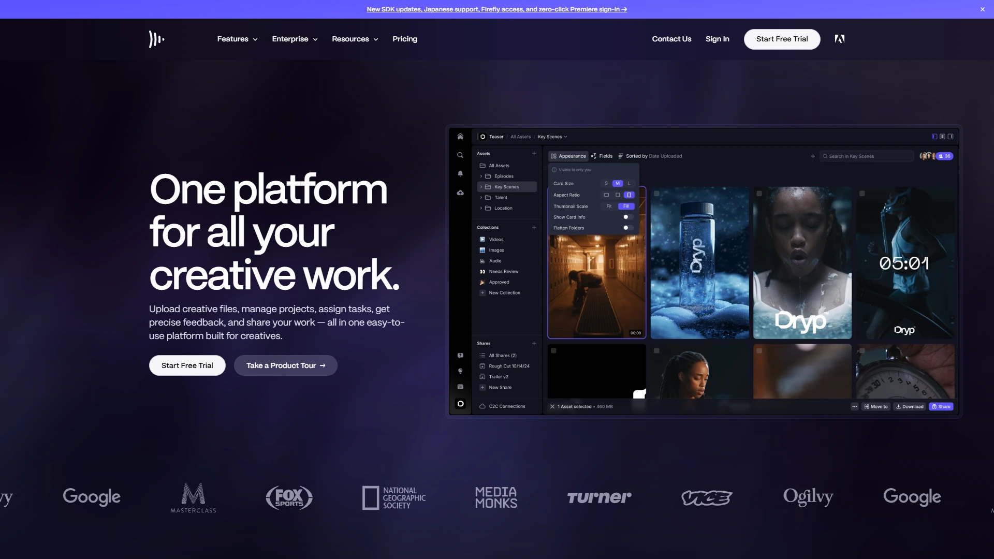Viewport: 994px width, 559px height.
Task: Select the landscape aspect ratio icon
Action: [x=606, y=195]
